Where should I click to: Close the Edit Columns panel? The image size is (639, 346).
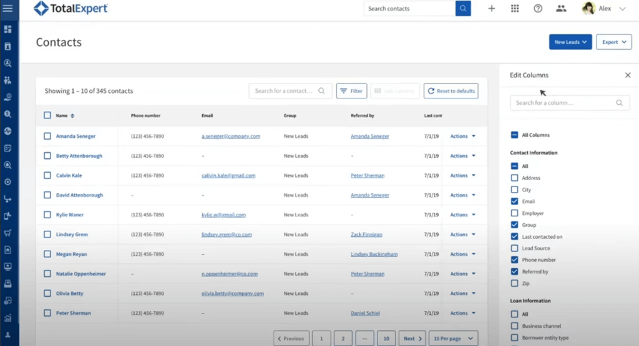[x=628, y=75]
